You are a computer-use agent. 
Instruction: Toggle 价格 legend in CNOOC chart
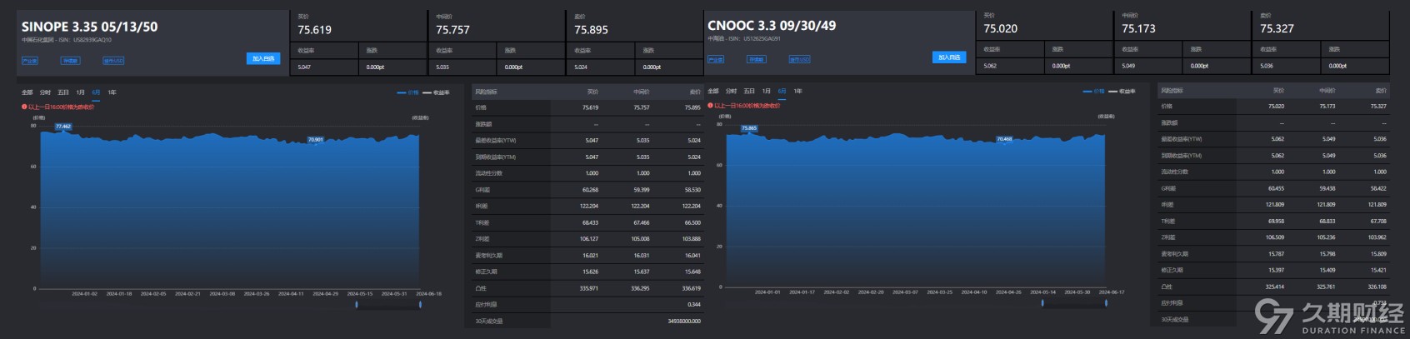[x=1094, y=92]
